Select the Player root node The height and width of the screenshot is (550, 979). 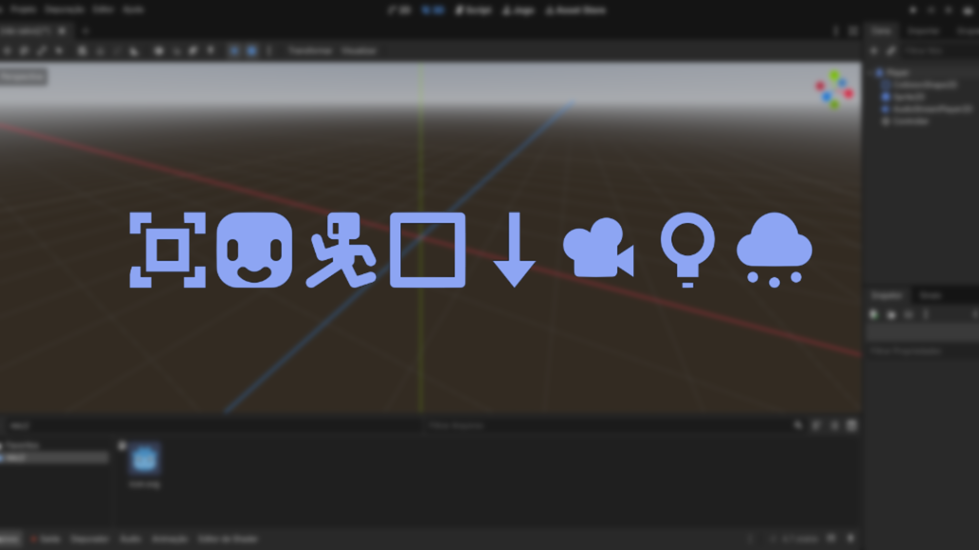(897, 73)
